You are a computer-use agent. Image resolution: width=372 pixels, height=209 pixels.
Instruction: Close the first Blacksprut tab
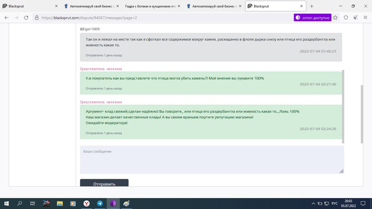56,6
